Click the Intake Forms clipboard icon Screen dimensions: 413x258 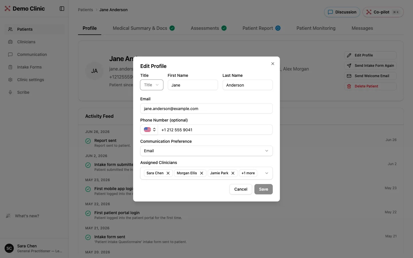point(10,67)
